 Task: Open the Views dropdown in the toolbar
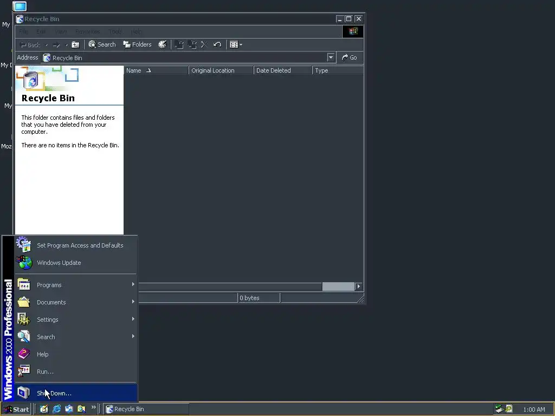tap(236, 44)
